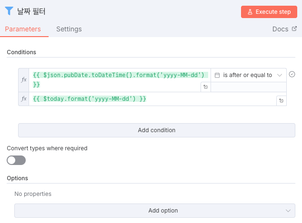Select the Parameters tab
Screen dimensions: 302x223
(23, 29)
